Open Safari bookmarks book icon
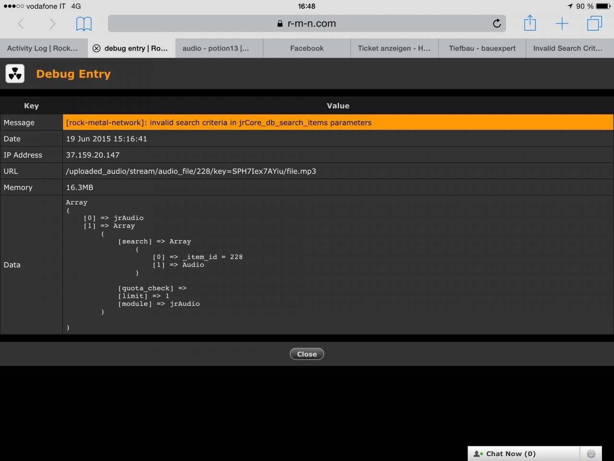 [84, 24]
